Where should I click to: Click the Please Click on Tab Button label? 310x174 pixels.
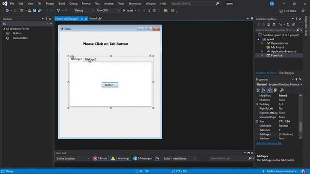coord(106,44)
